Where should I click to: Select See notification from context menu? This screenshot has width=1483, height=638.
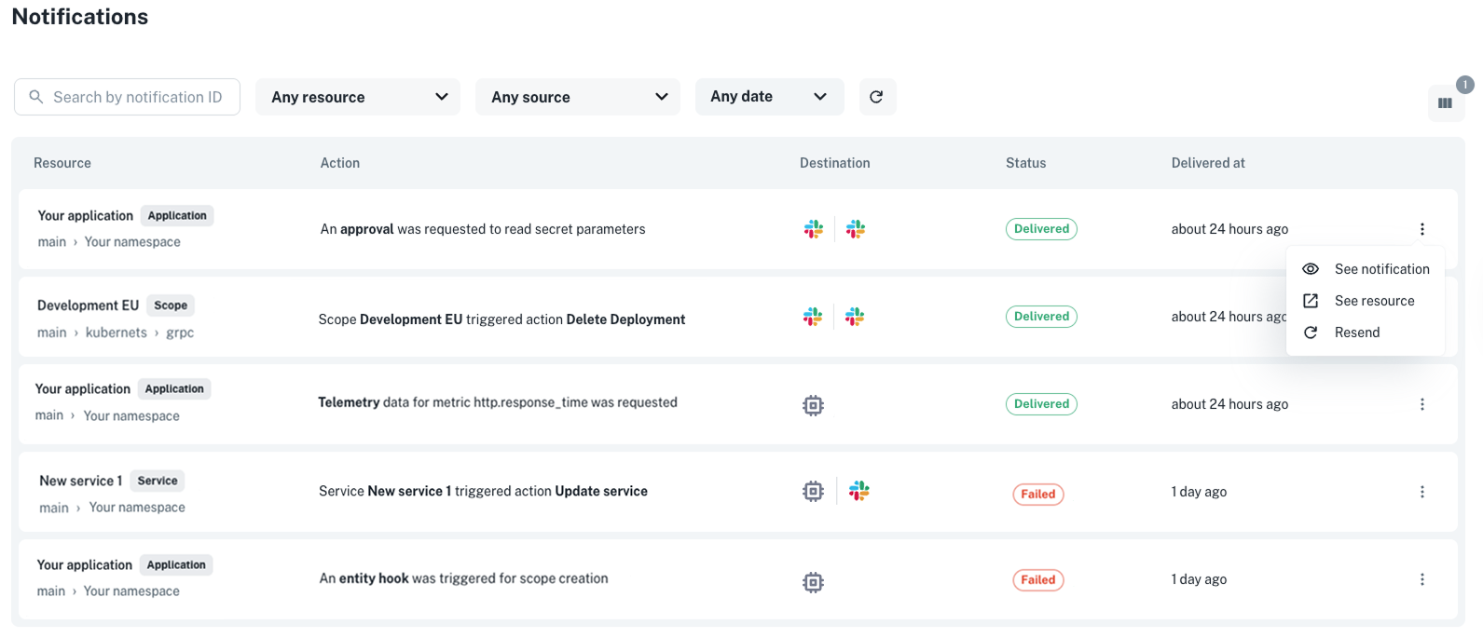(1380, 269)
